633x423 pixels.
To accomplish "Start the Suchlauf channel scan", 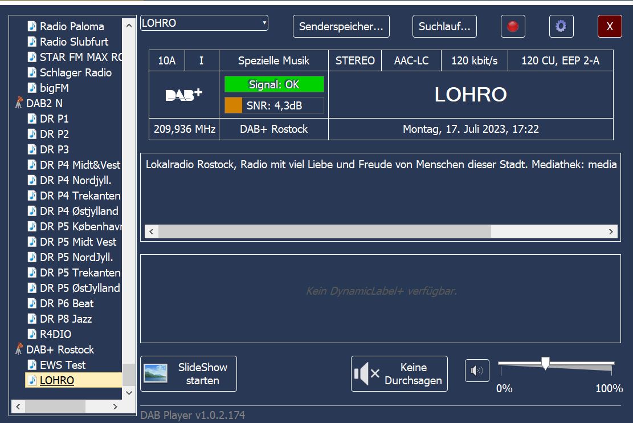I will [444, 26].
